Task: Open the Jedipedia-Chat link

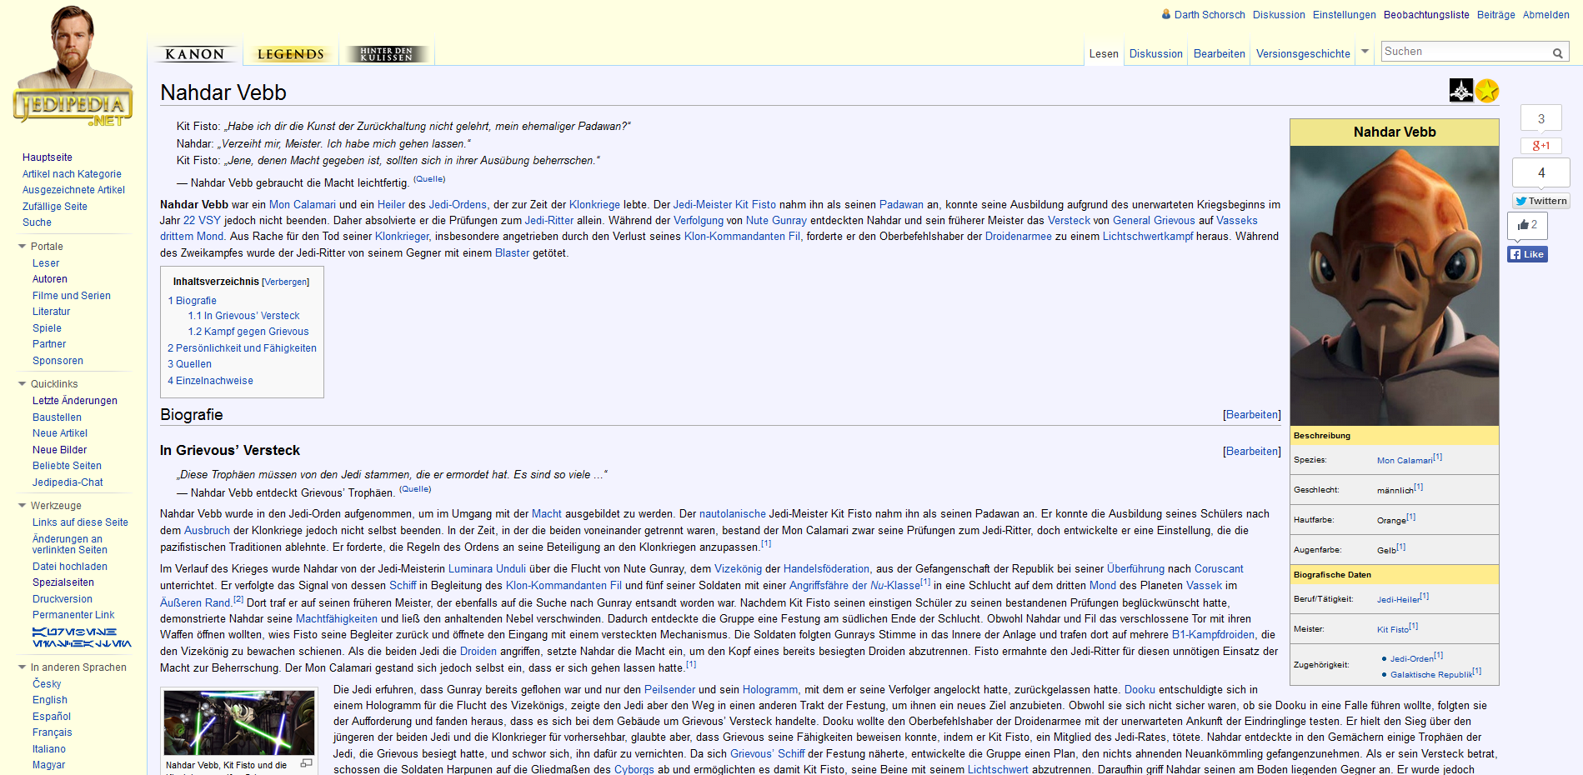Action: [x=68, y=482]
